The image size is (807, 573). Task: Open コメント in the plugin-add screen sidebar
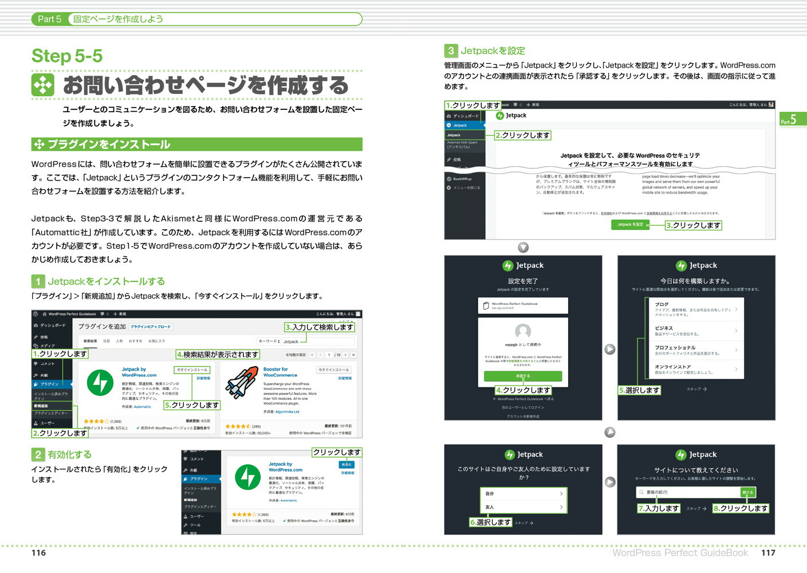[44, 364]
